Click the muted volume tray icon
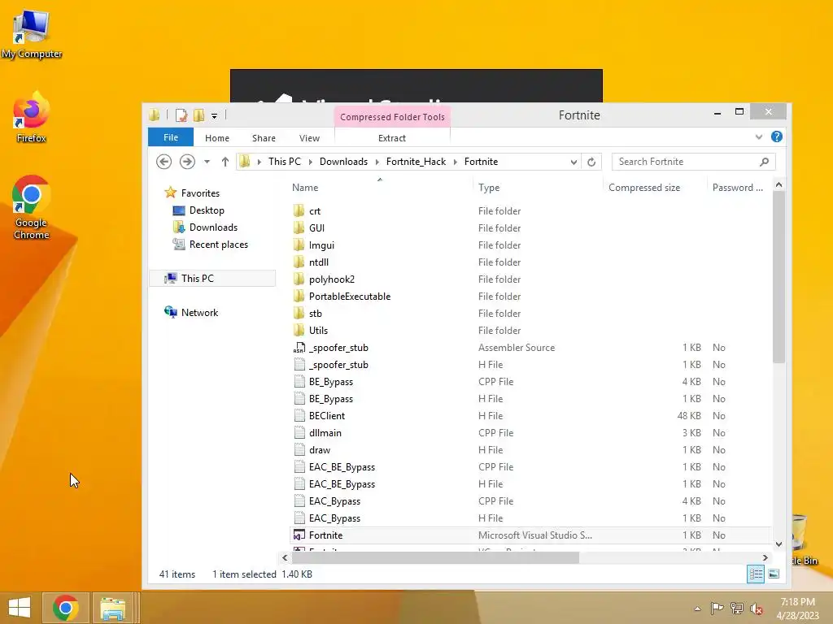The width and height of the screenshot is (833, 624). click(757, 608)
